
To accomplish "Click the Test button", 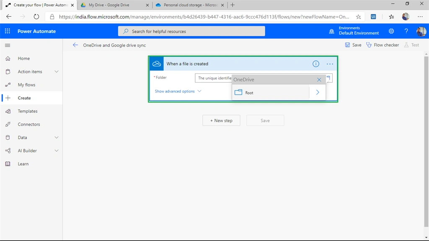I will (x=411, y=45).
